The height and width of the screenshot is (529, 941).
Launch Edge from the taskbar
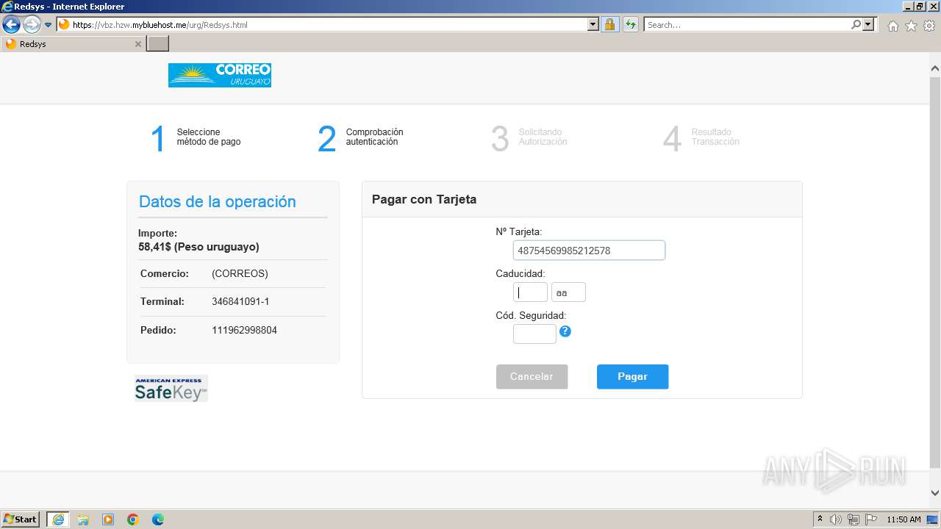[158, 519]
